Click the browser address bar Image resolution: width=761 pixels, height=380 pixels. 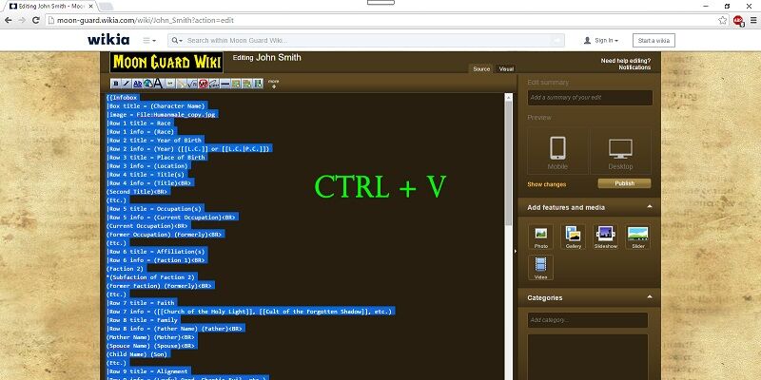382,20
